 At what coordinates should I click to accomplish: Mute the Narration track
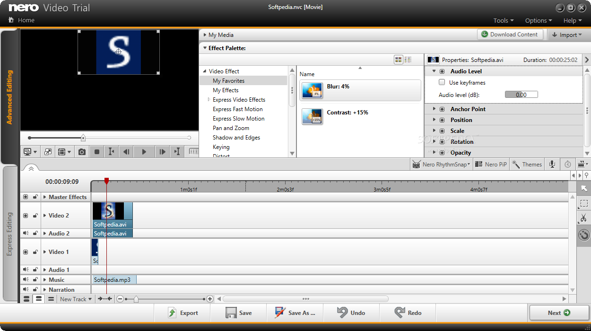(x=26, y=289)
